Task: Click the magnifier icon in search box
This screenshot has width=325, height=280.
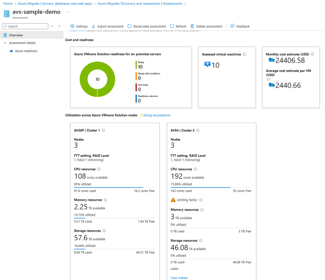Action: click(5, 26)
